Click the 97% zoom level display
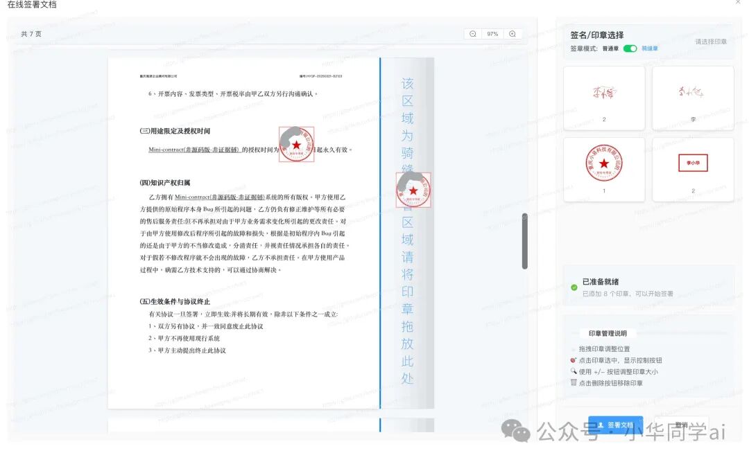 click(x=492, y=33)
